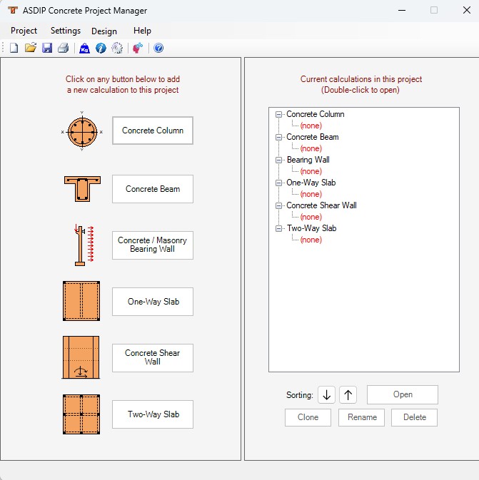Select (none) under One-Way Slab
This screenshot has height=480, width=479.
point(311,194)
